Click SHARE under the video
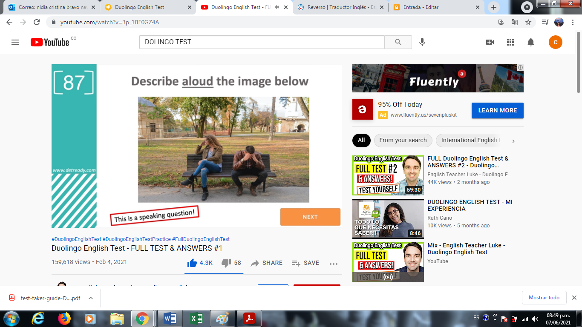 point(267,263)
